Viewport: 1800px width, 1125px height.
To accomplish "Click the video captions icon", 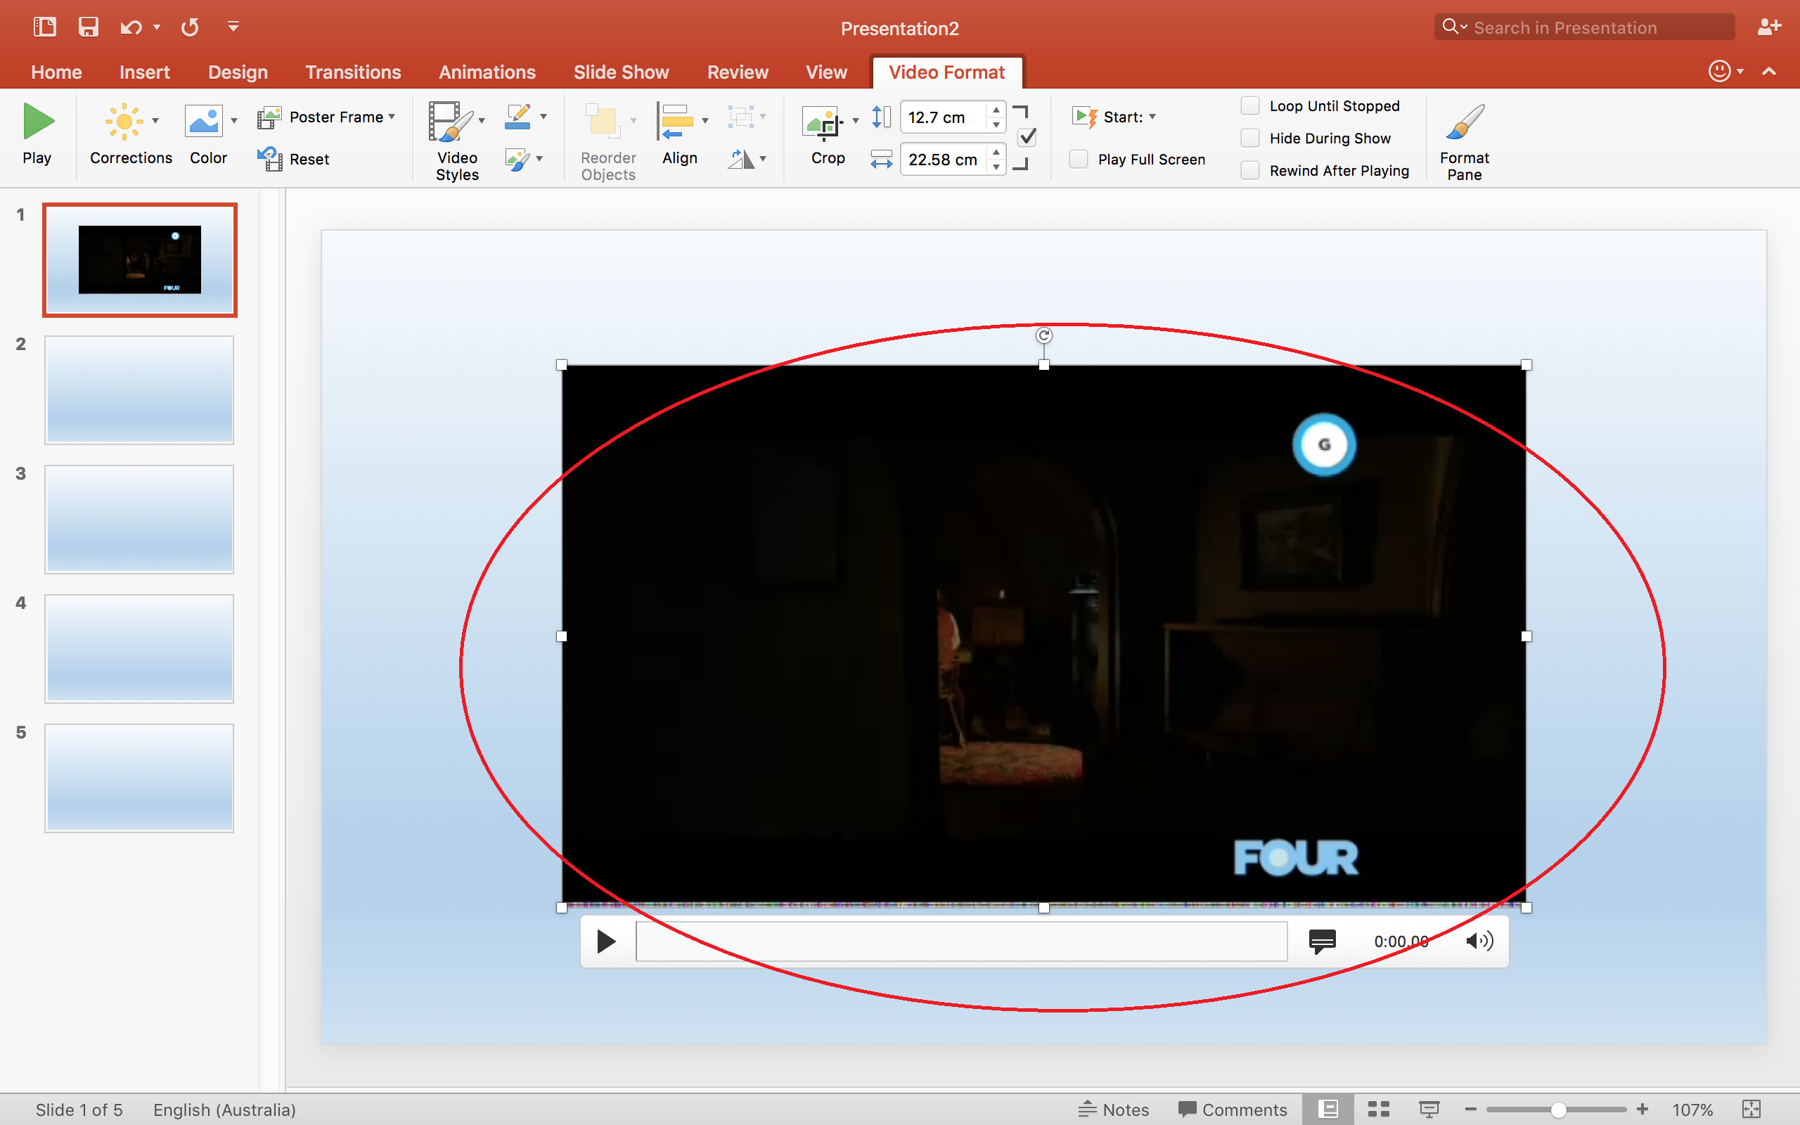I will point(1322,941).
